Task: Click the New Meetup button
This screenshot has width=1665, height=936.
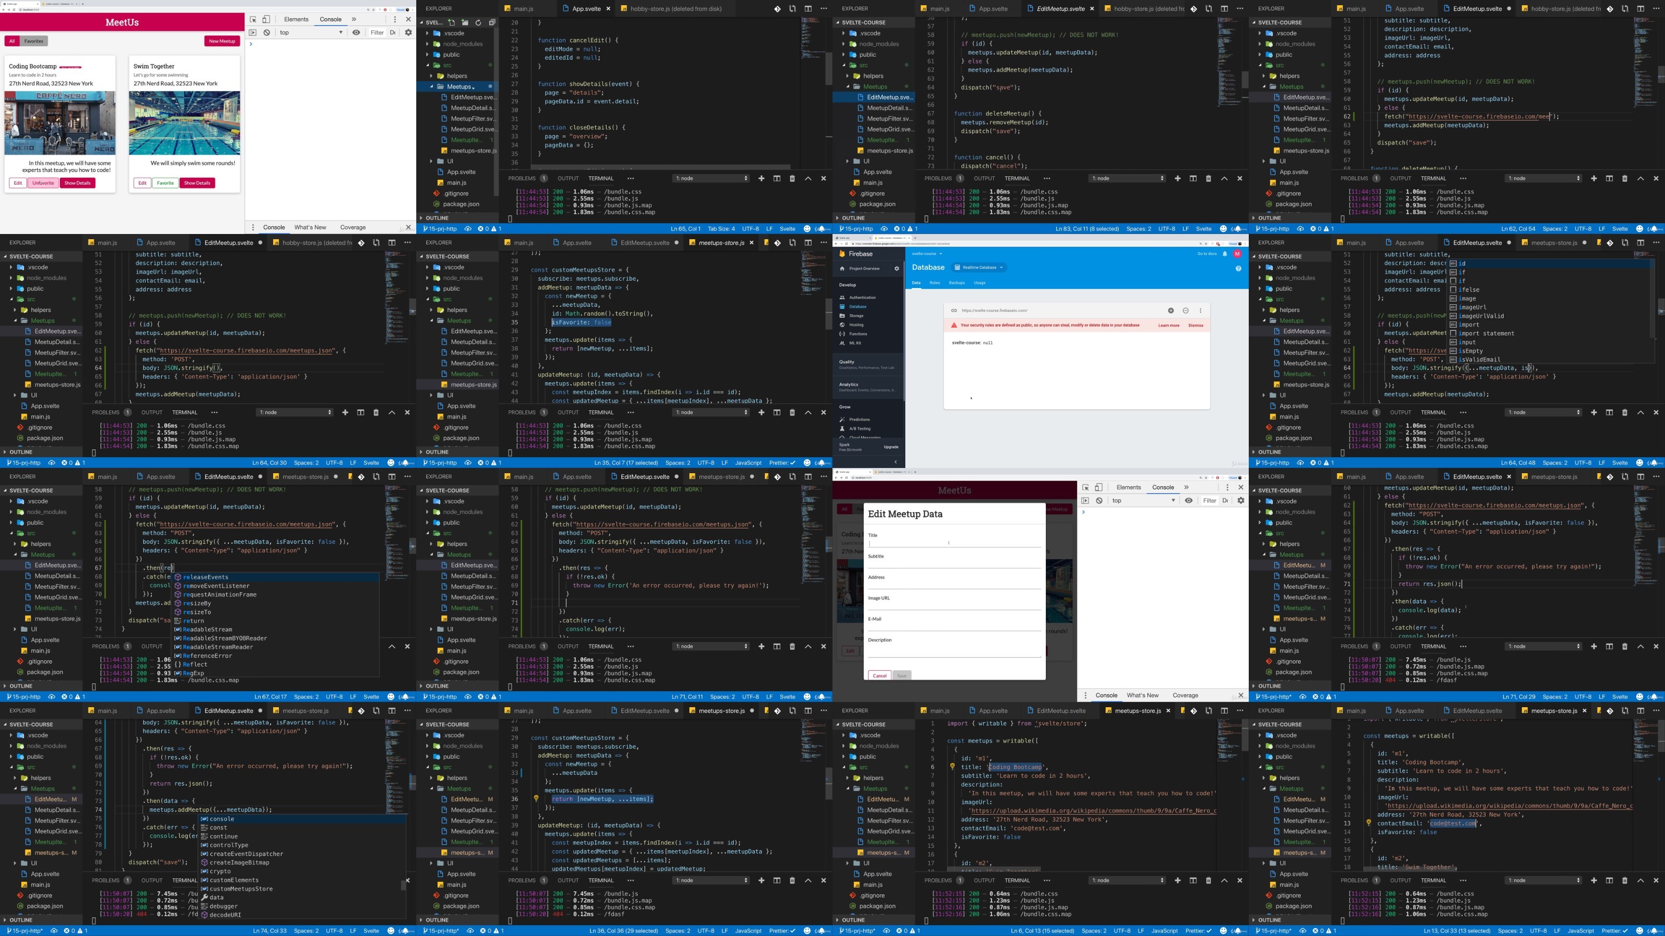Action: [222, 41]
